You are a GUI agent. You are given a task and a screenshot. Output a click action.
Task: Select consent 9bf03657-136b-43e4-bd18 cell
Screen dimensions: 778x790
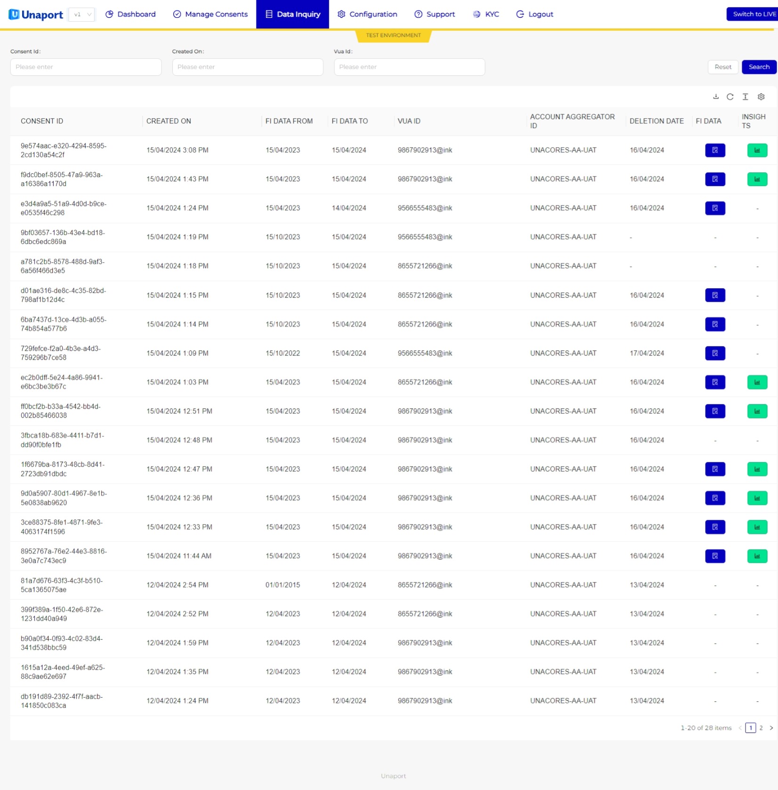point(63,237)
